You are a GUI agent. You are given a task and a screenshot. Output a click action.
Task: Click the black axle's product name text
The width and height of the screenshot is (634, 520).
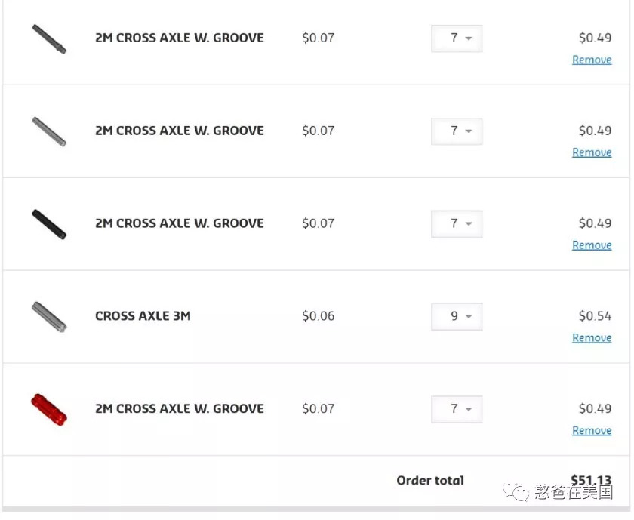[x=179, y=223]
